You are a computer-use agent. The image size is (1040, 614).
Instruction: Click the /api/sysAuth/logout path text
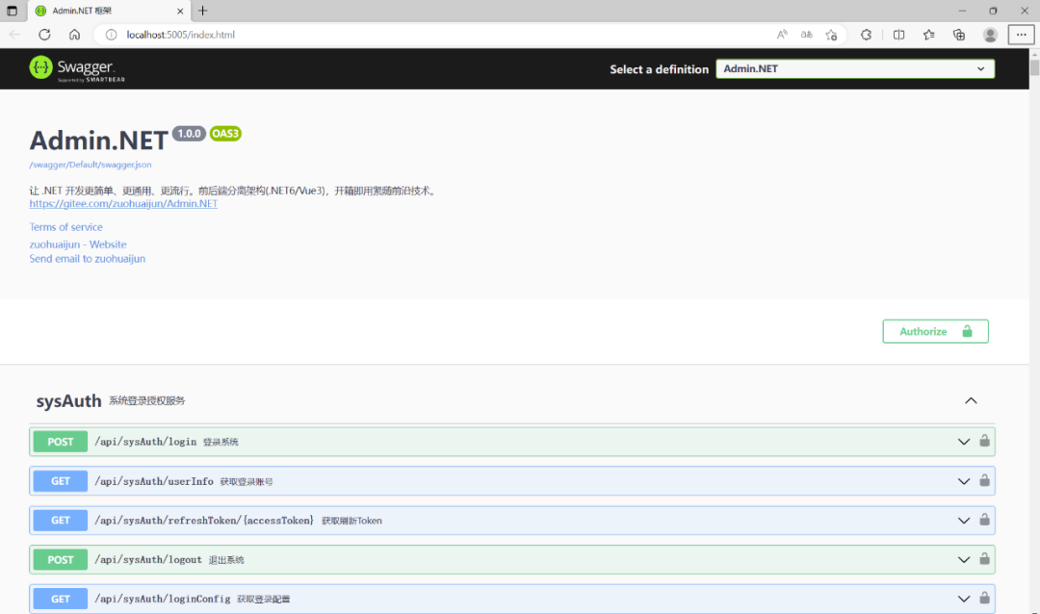pos(148,560)
